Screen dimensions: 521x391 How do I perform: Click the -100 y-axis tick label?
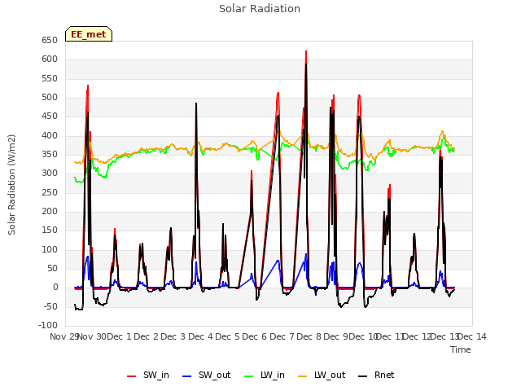point(48,326)
